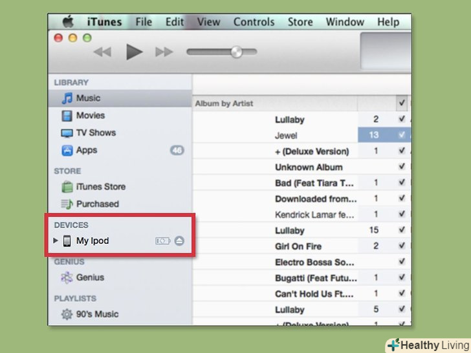The height and width of the screenshot is (353, 471).
Task: Uncheck the Girl On Fire row checkbox
Action: [402, 246]
